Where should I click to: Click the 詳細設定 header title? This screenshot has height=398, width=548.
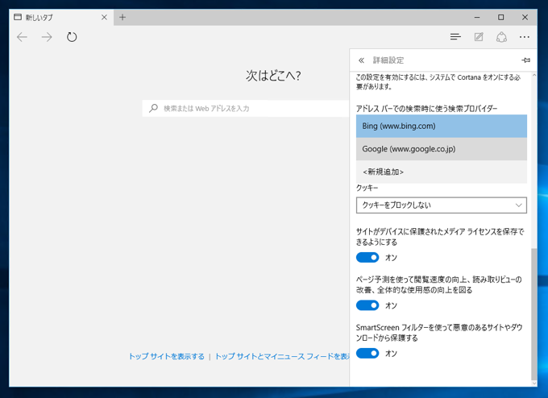[388, 60]
